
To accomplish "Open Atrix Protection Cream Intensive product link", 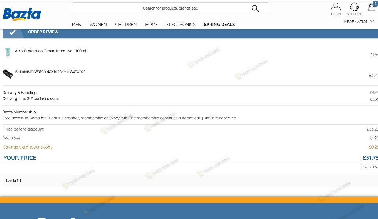I will [51, 51].
